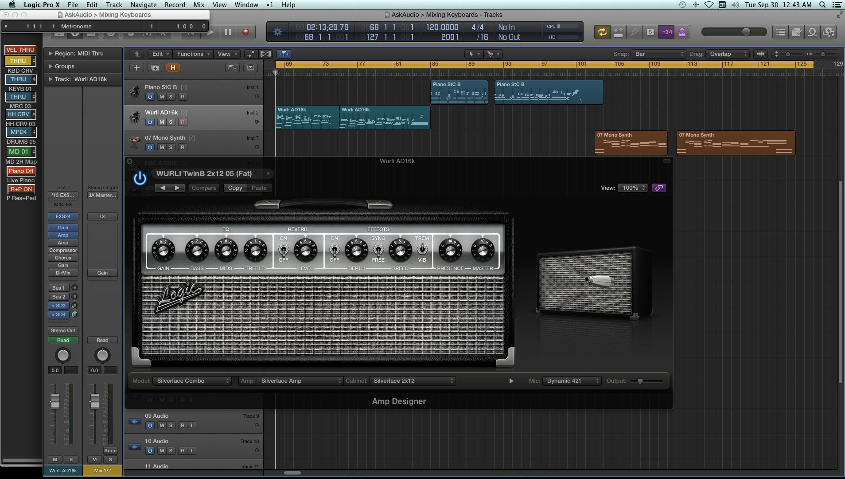Click the Amp Designer link chain icon

pos(659,188)
